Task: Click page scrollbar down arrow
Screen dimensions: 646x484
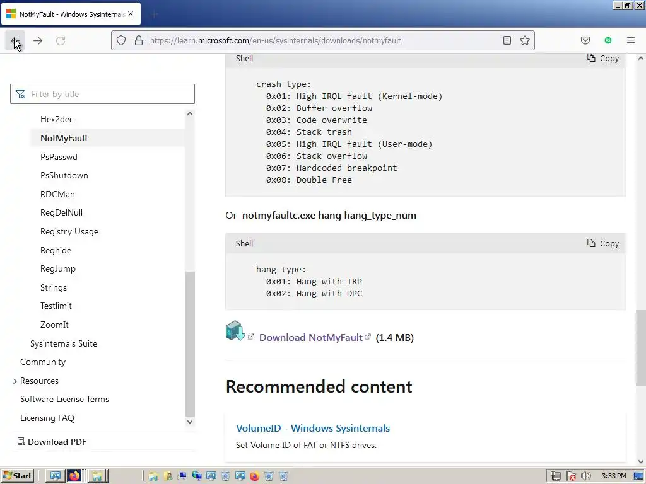Action: pyautogui.click(x=641, y=461)
